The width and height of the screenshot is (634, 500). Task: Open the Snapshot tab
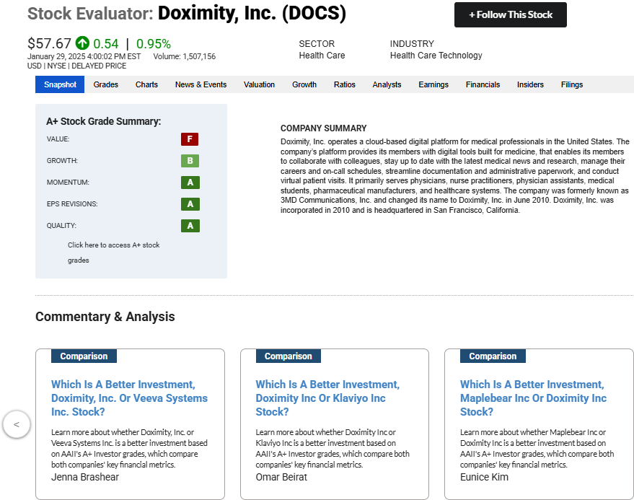[x=60, y=84]
